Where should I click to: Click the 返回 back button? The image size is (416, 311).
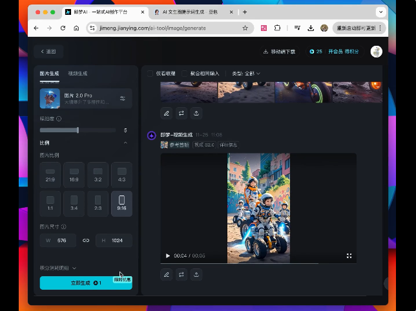click(48, 52)
